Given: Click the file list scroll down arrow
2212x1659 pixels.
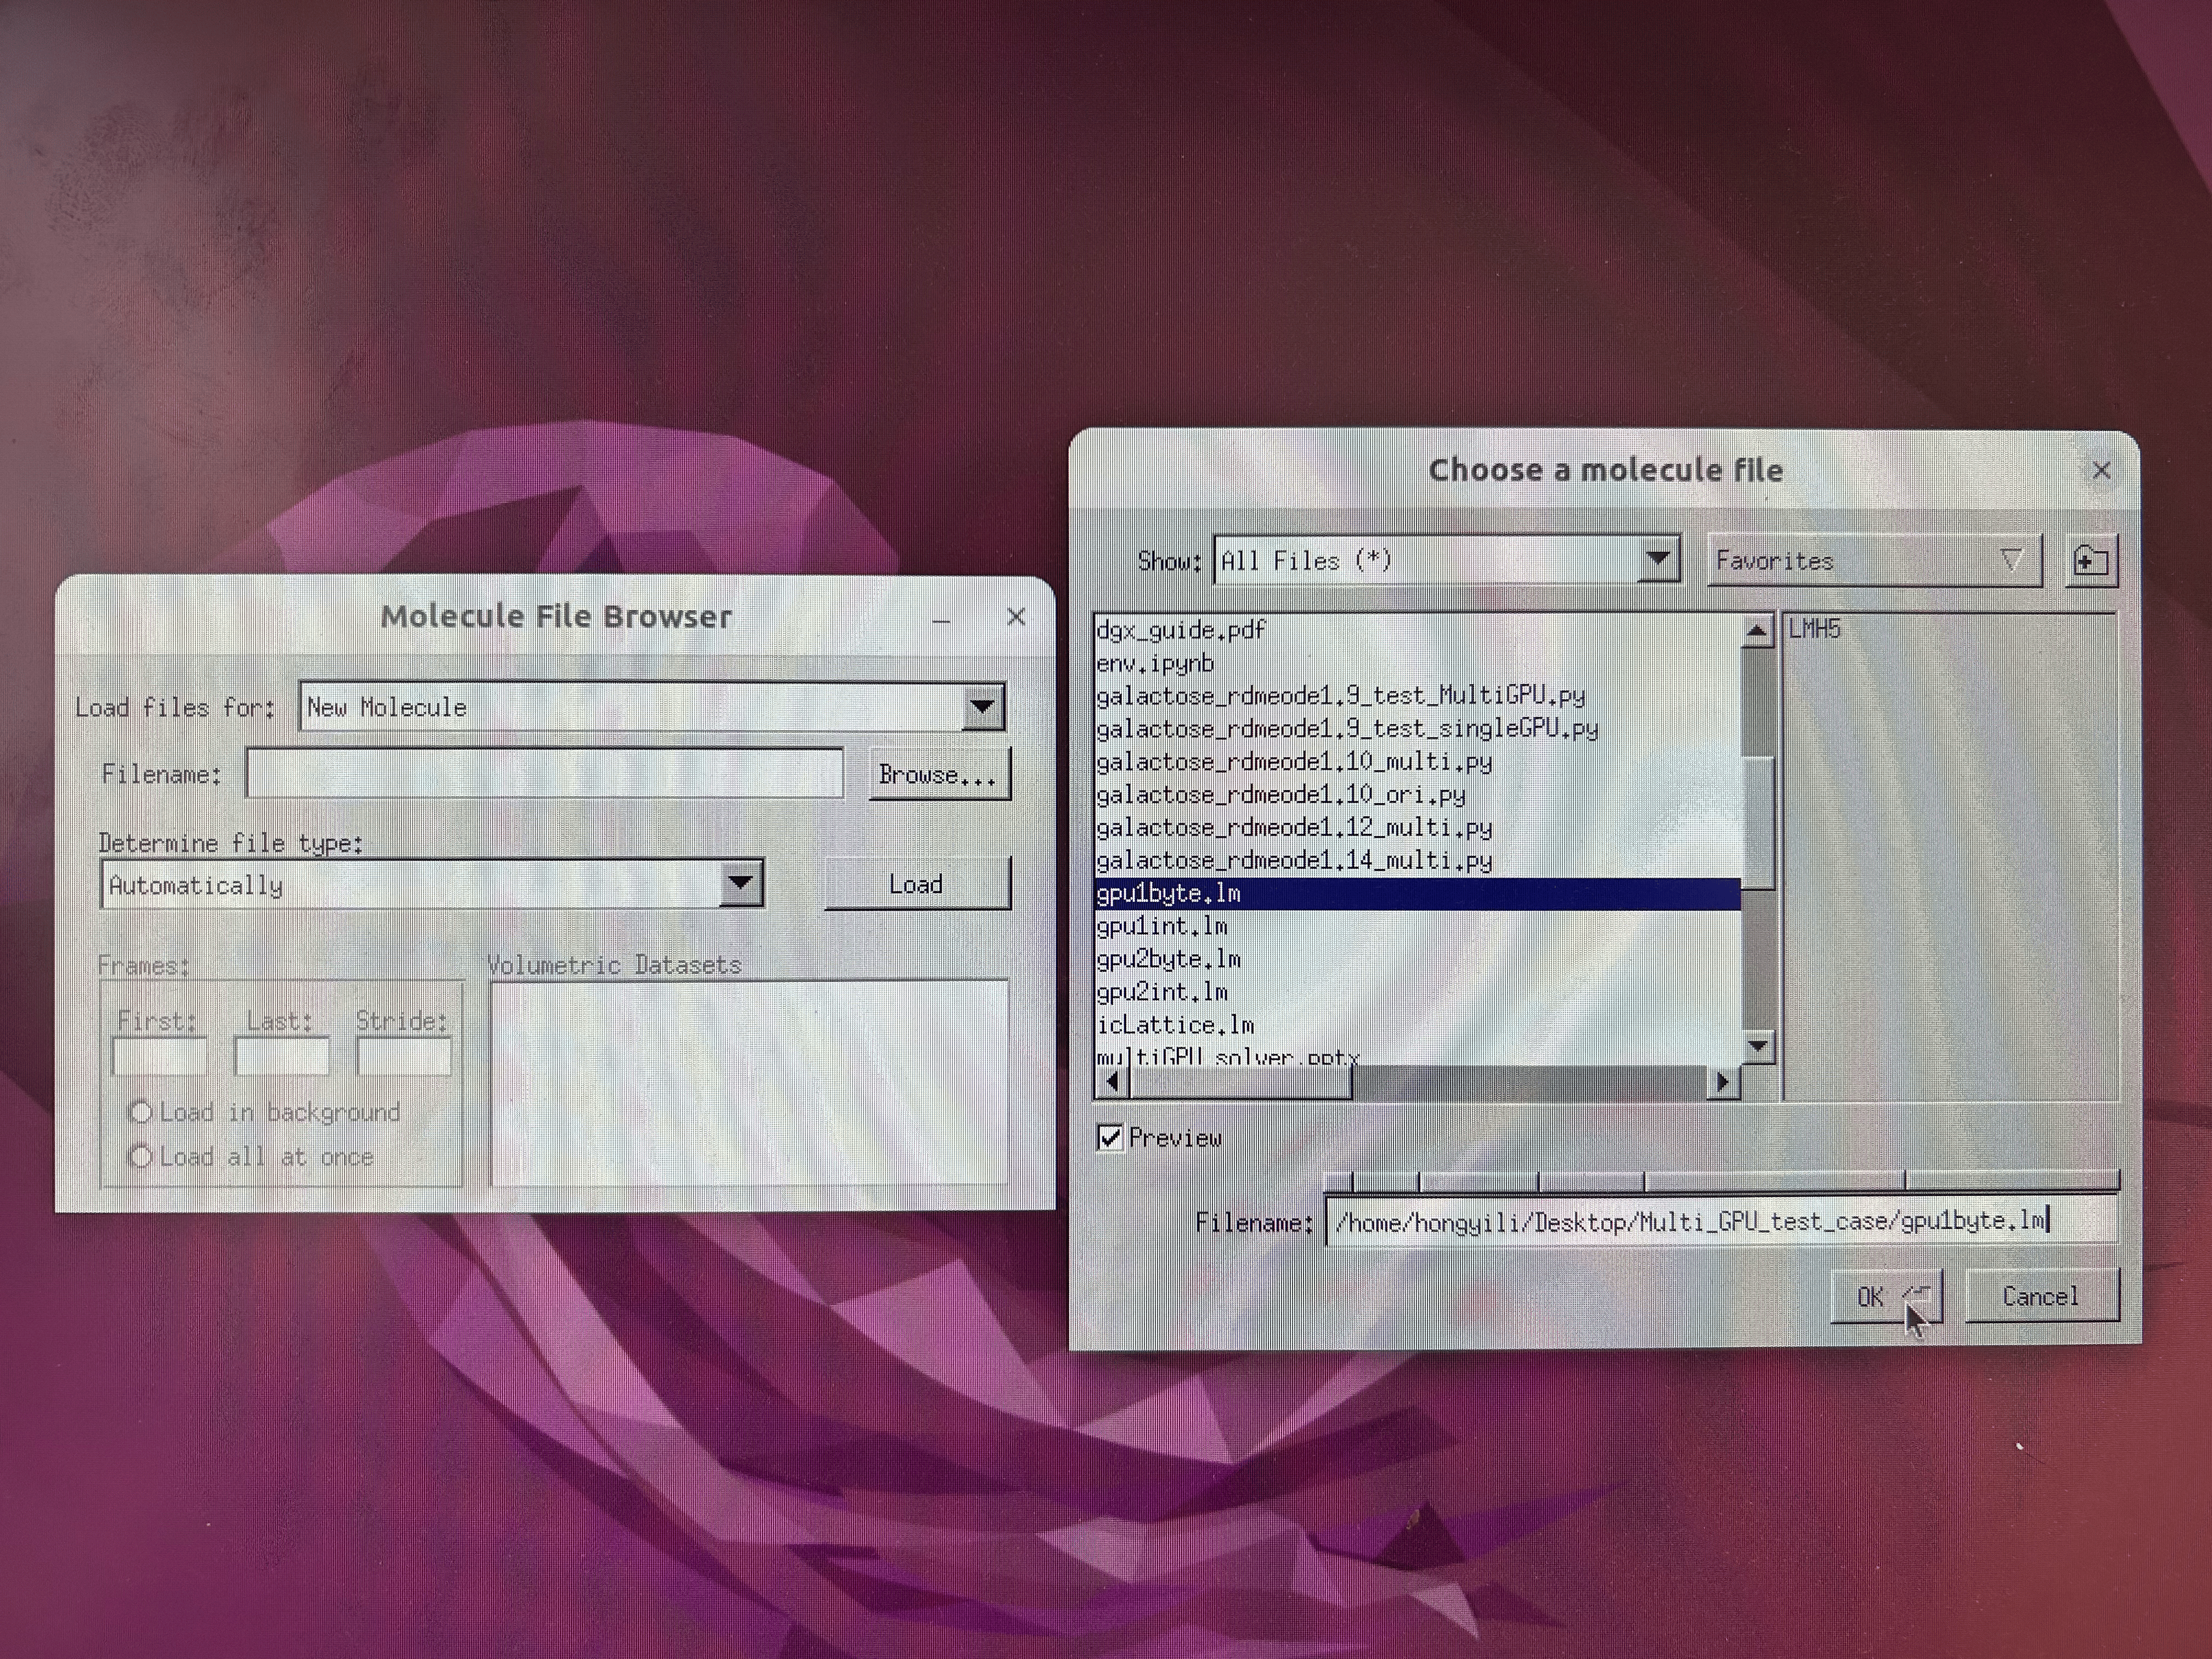Looking at the screenshot, I should [x=1757, y=1046].
